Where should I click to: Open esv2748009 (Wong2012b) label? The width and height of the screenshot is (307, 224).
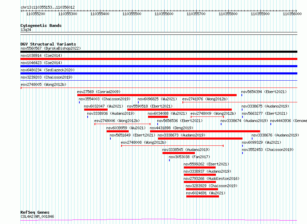[213, 113]
